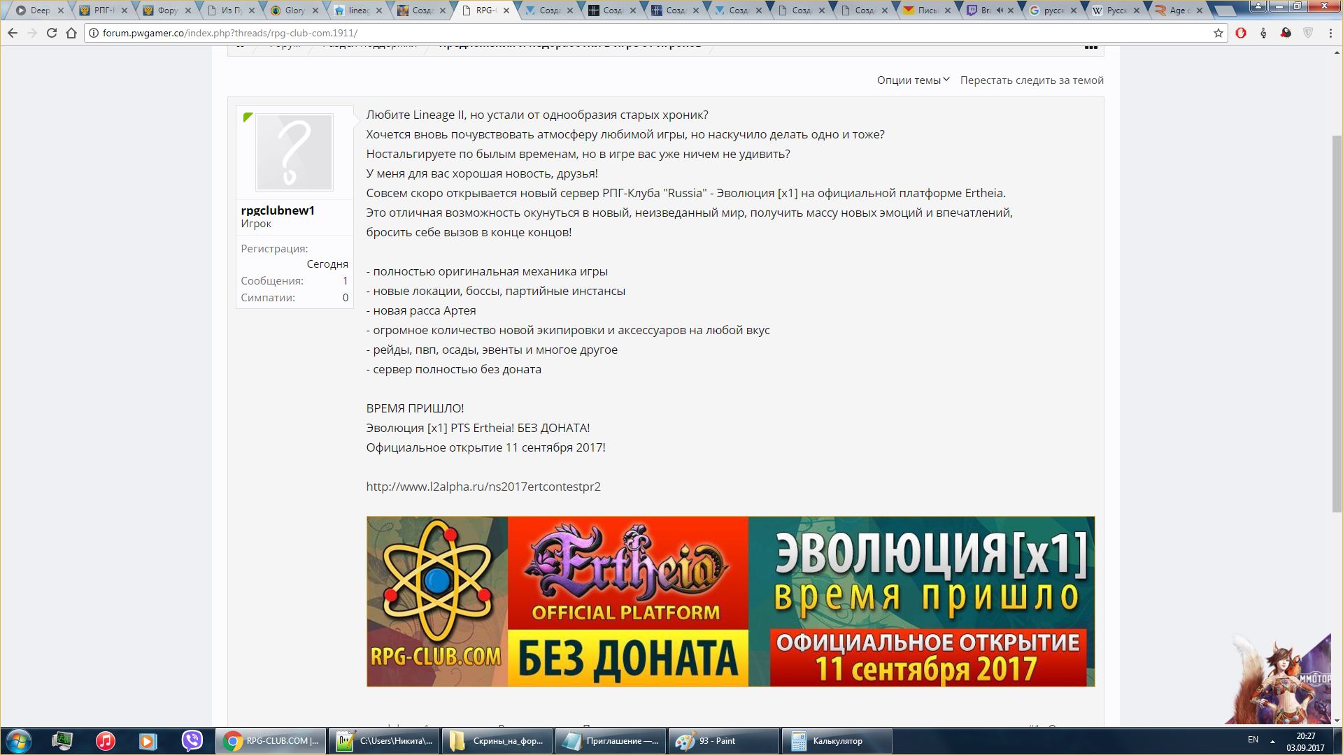1343x755 pixels.
Task: Switch to the Notepad++ C:\Users taskbar window
Action: click(384, 741)
